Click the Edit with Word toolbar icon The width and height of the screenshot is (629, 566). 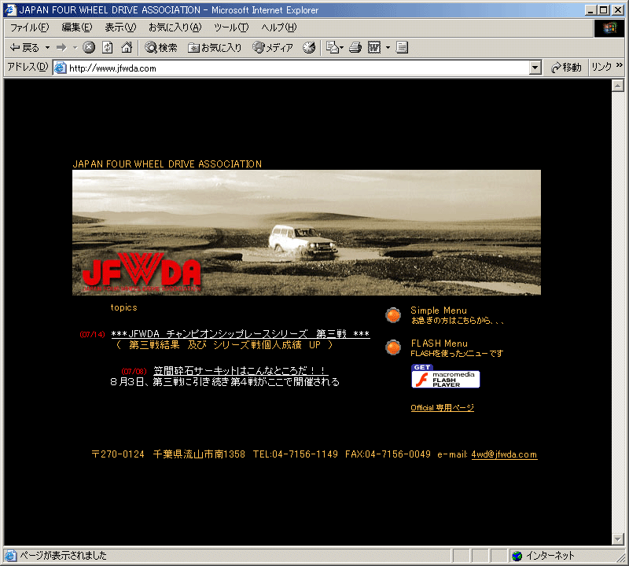374,48
